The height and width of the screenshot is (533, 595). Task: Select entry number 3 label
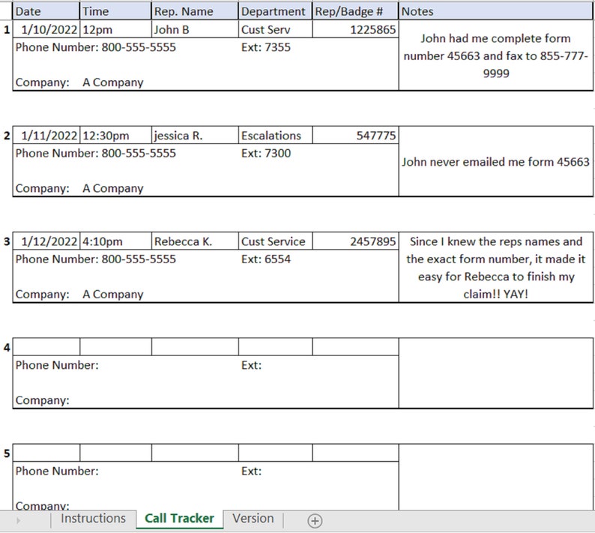7,241
